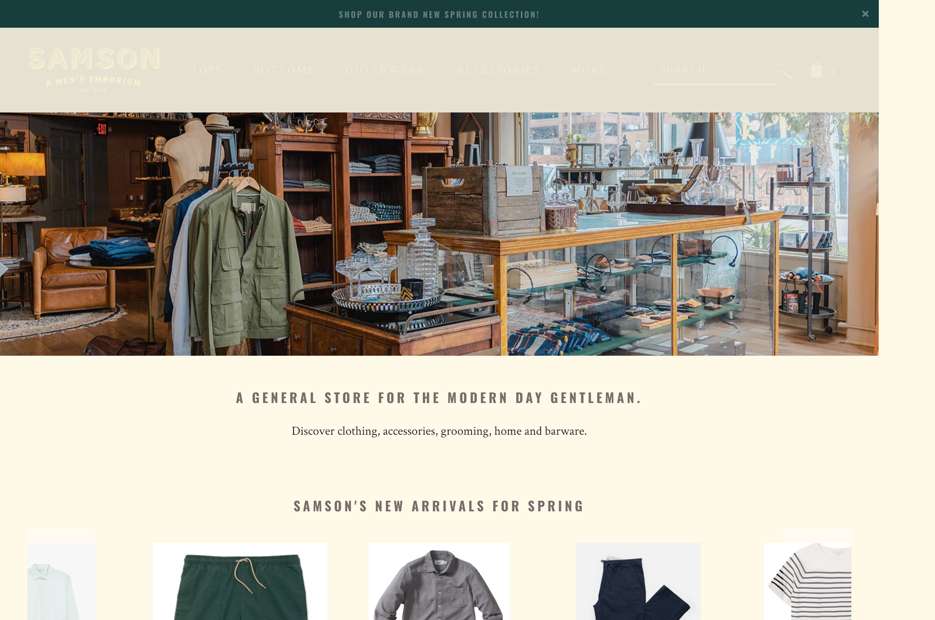Open the Accessories menu item
Image resolution: width=935 pixels, height=620 pixels.
pos(498,70)
